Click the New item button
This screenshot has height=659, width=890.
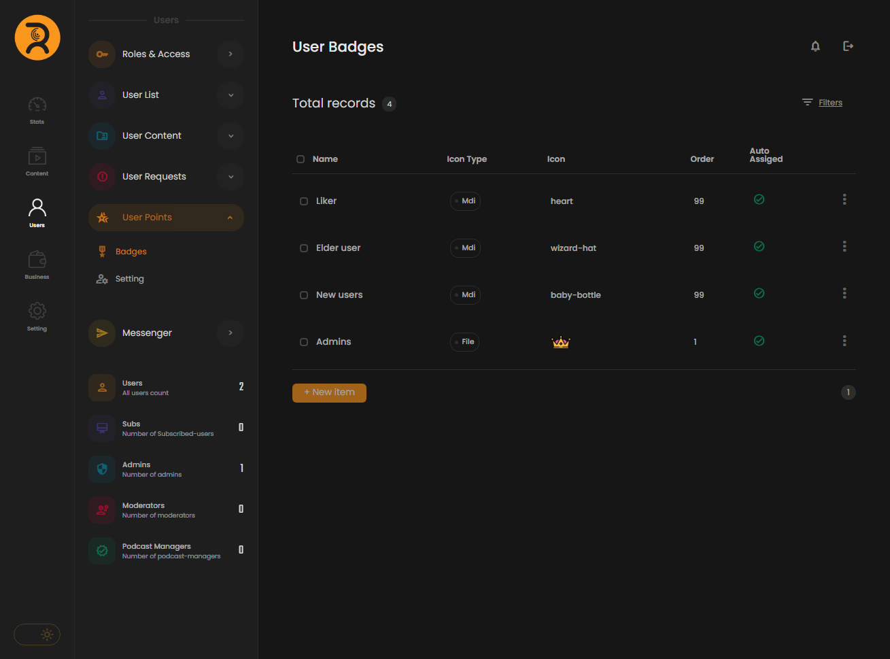(x=329, y=392)
